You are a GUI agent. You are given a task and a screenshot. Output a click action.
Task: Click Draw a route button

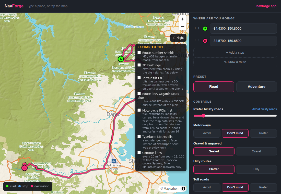point(235,62)
